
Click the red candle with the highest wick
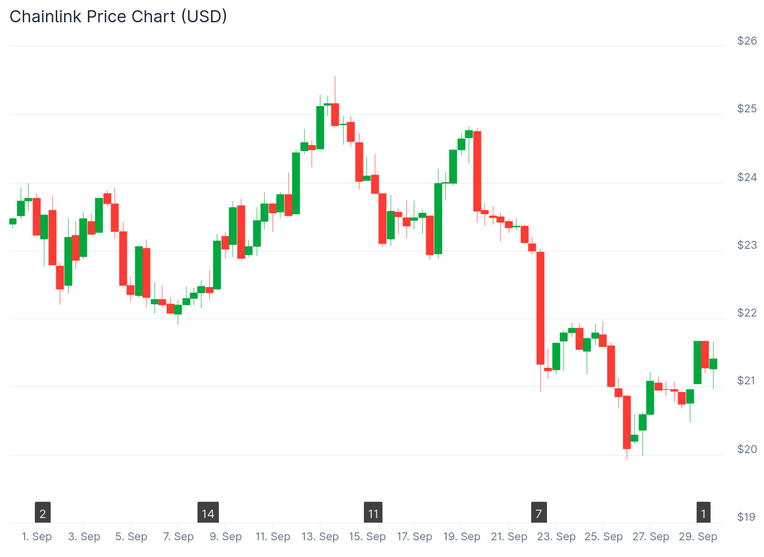pyautogui.click(x=335, y=115)
